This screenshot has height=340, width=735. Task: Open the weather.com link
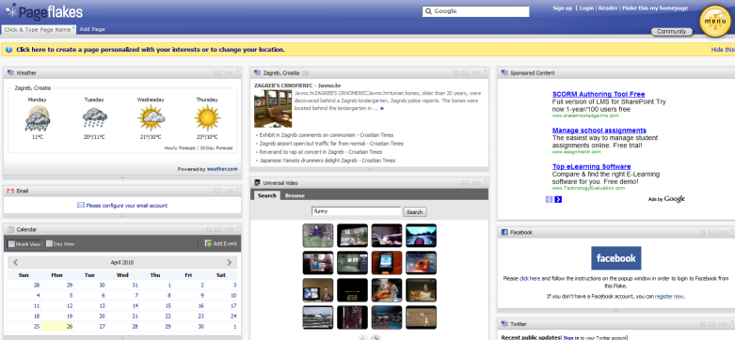click(x=222, y=169)
